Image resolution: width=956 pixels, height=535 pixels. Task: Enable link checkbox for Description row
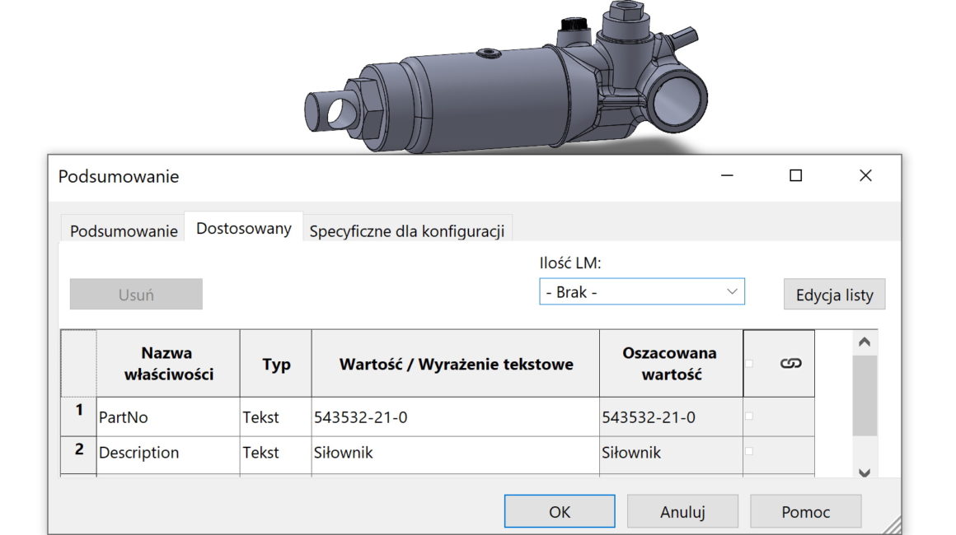(749, 452)
